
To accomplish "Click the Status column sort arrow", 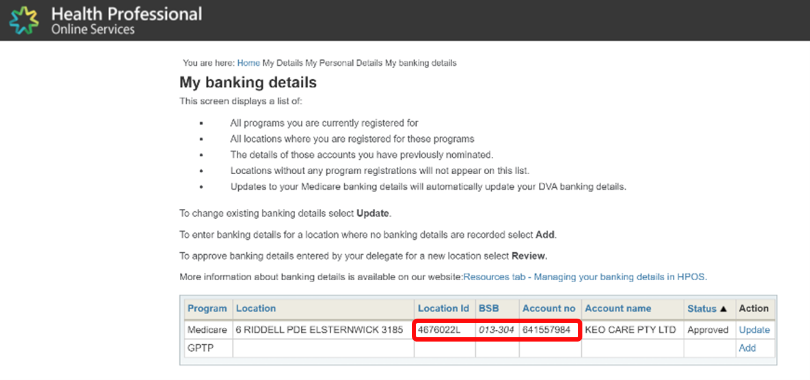I will [723, 309].
